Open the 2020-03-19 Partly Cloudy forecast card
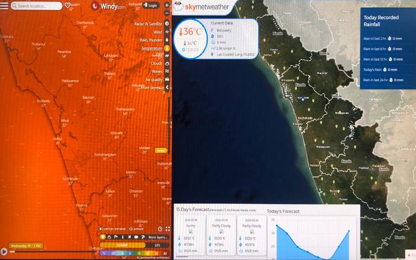 coord(222,236)
